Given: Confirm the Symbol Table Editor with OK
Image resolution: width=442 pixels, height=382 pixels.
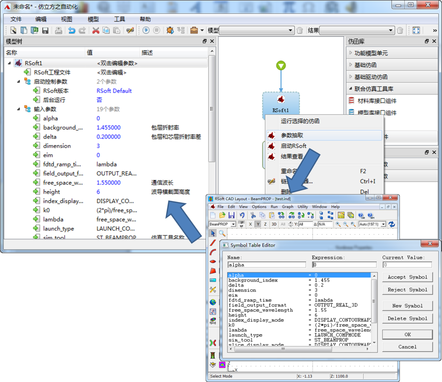Looking at the screenshot, I should (408, 334).
